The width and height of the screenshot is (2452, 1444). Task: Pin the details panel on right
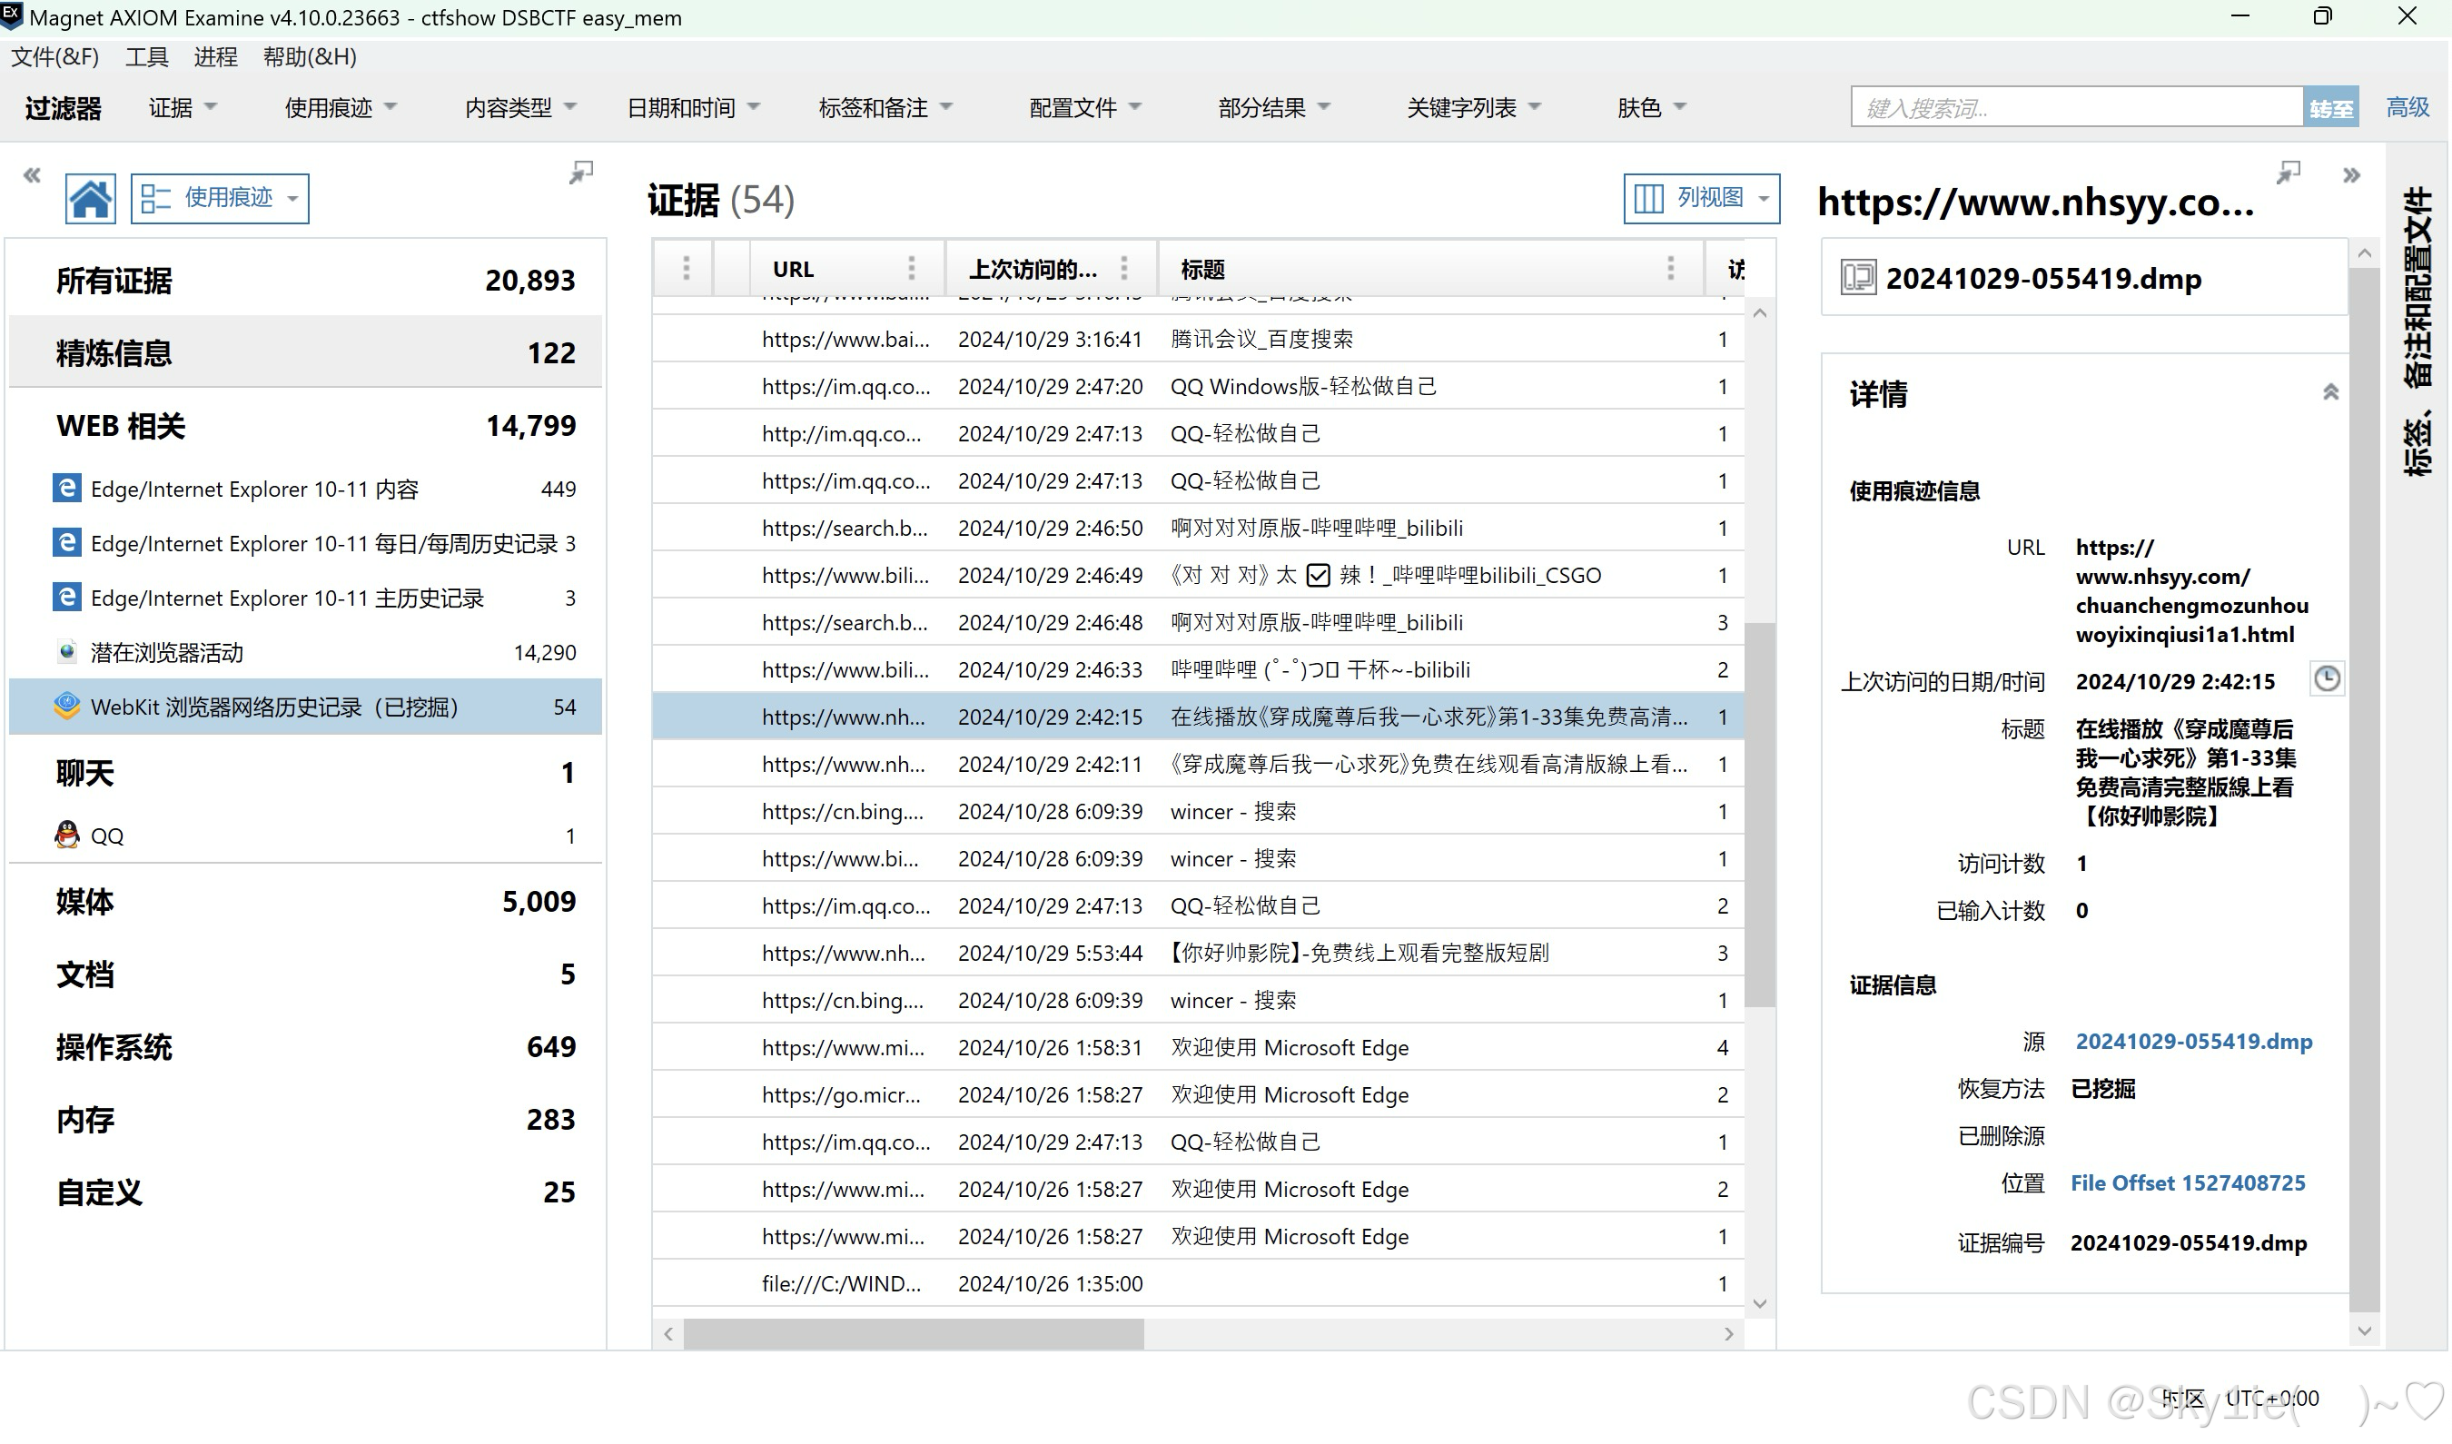(x=2289, y=173)
